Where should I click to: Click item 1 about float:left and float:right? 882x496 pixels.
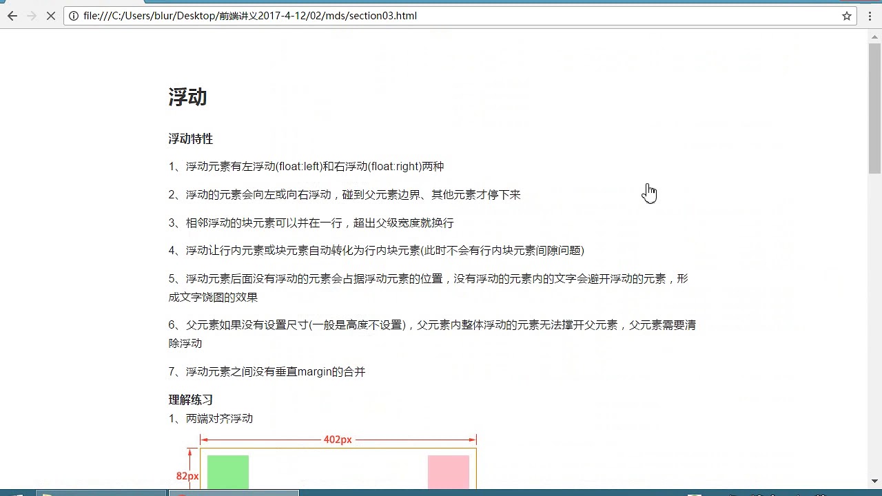point(306,167)
